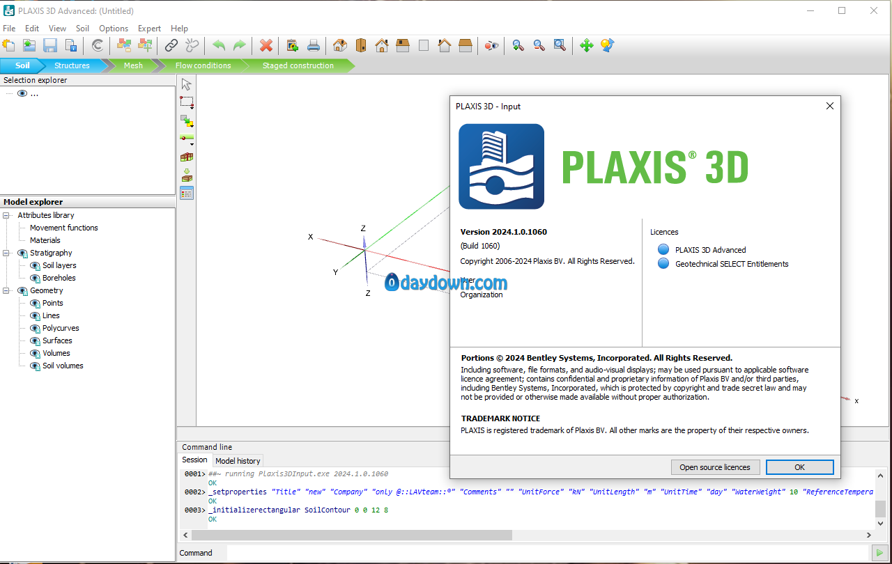Click the show materials table icon

pos(186,194)
